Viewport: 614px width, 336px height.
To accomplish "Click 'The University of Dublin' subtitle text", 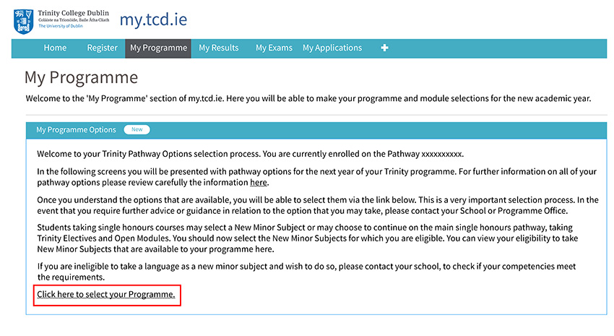I will 60,26.
